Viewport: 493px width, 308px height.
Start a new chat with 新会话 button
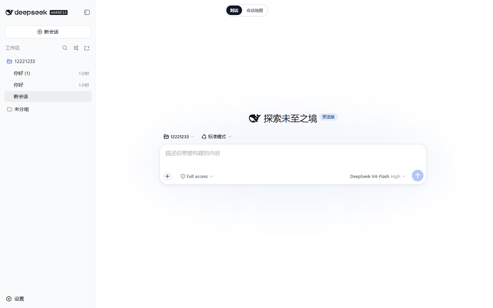tap(48, 32)
